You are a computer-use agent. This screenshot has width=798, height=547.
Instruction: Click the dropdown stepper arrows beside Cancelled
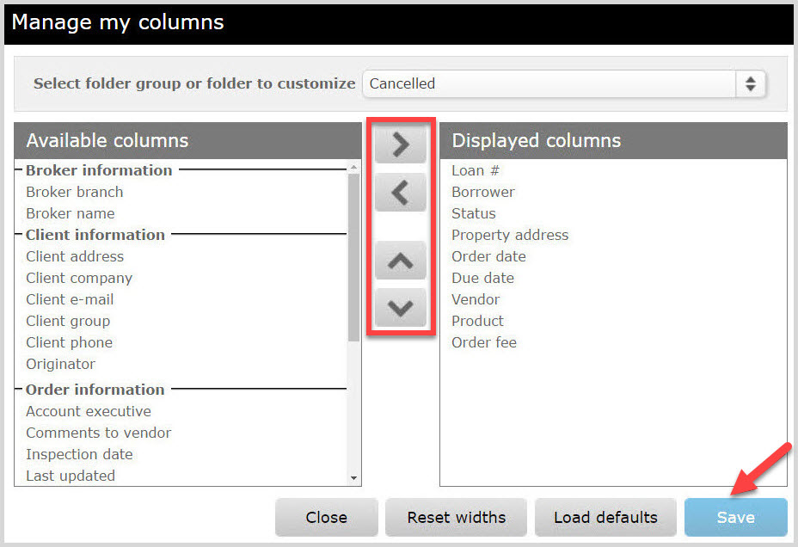[750, 84]
